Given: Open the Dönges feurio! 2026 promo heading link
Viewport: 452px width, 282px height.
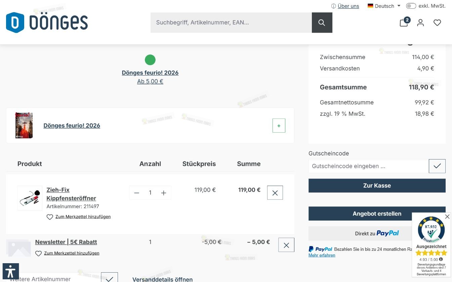Looking at the screenshot, I should click(x=150, y=73).
